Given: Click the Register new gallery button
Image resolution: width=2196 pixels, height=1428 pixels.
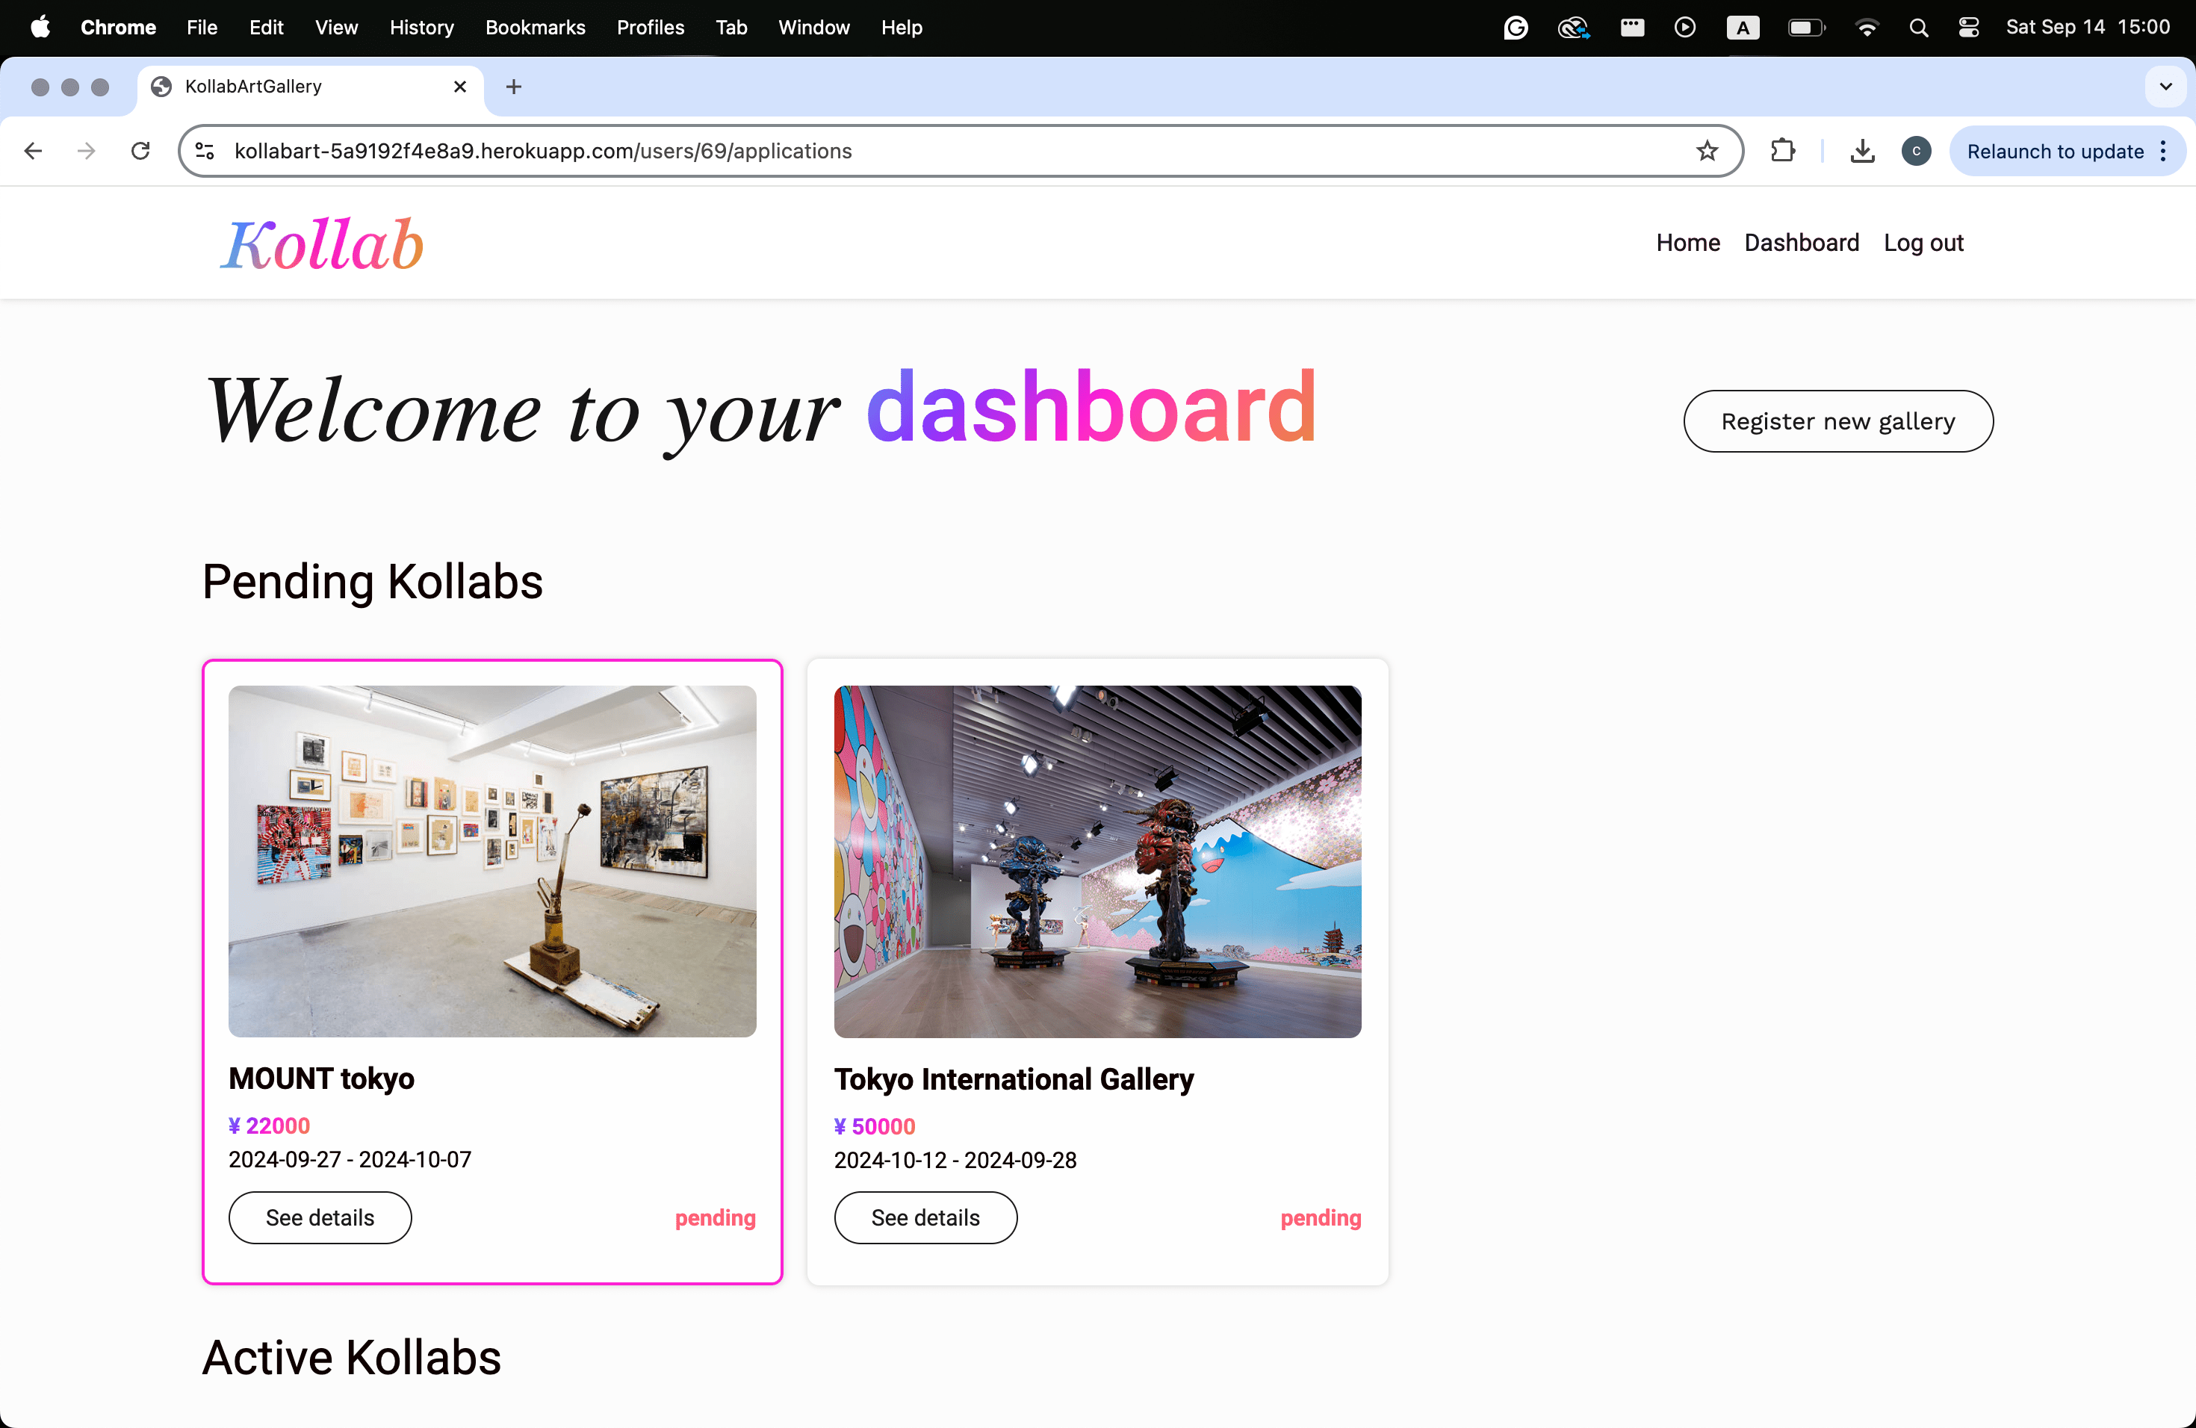Looking at the screenshot, I should [x=1837, y=421].
